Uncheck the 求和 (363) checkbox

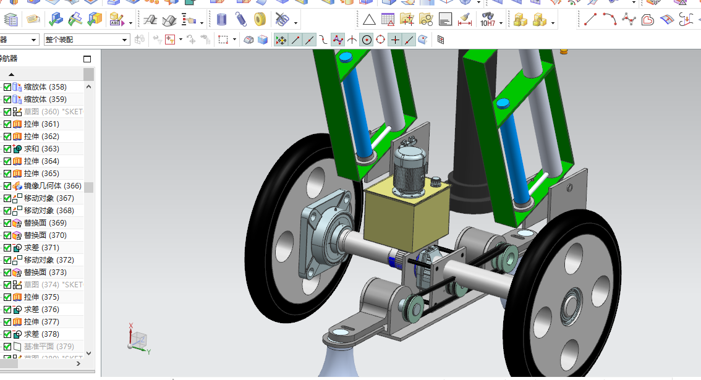pos(7,148)
